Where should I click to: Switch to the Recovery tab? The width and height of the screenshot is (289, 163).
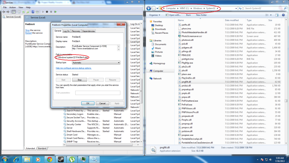point(76,31)
